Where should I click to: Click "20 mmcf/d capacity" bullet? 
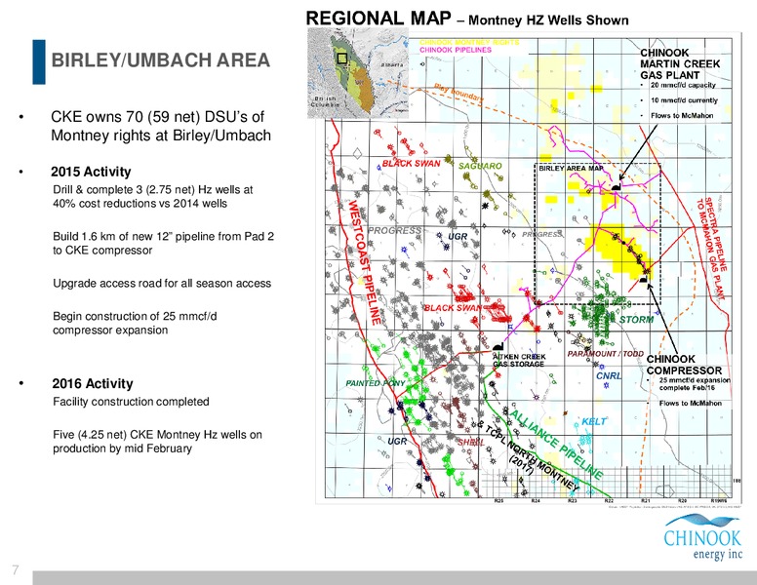pyautogui.click(x=683, y=85)
